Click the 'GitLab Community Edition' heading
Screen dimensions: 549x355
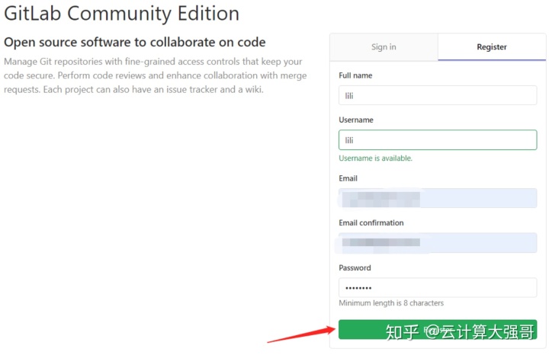pos(122,13)
